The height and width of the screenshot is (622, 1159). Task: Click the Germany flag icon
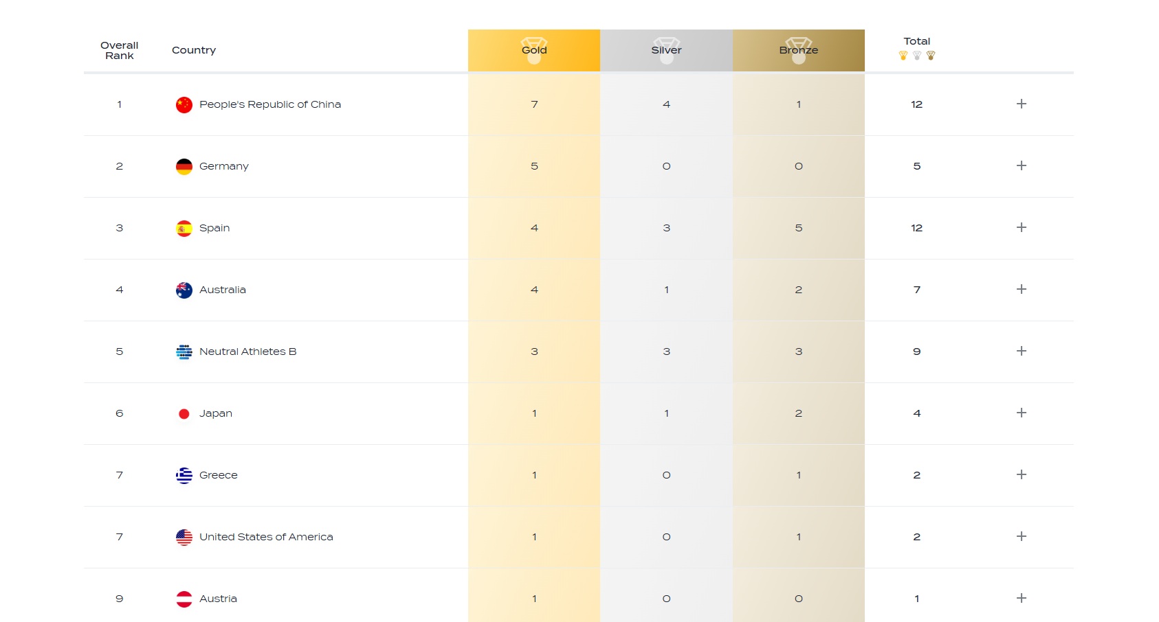coord(184,166)
